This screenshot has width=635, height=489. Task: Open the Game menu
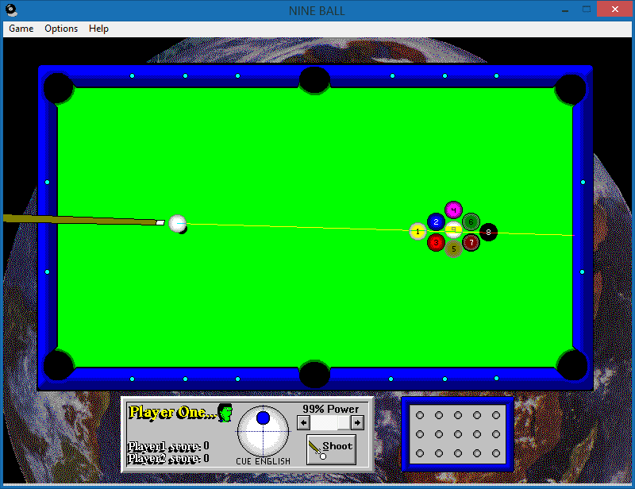[x=21, y=29]
